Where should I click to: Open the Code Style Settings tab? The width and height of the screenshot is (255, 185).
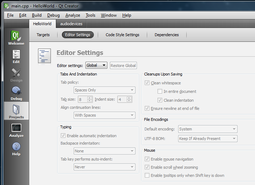tap(122, 35)
